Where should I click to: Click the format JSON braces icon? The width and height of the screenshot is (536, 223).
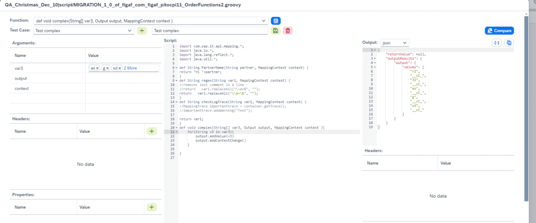click(x=496, y=43)
